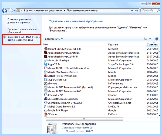Open the recent pages dropdown next to navigation arrows
The height and width of the screenshot is (136, 162).
(x=15, y=11)
